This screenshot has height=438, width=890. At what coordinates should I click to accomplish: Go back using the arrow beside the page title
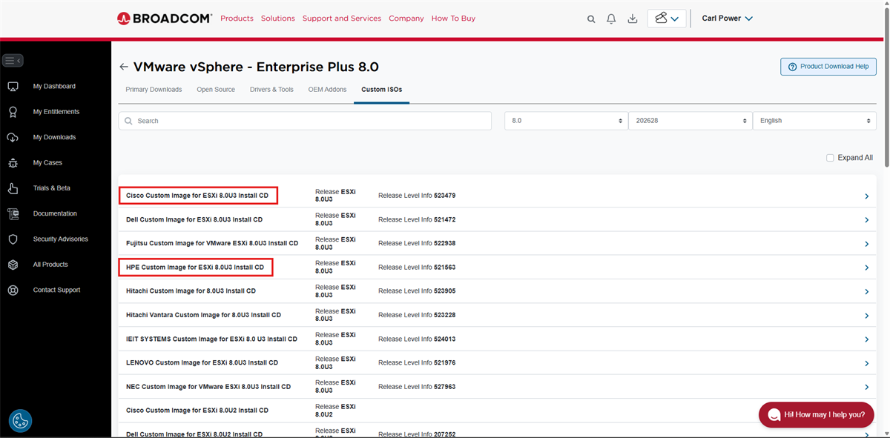point(124,67)
